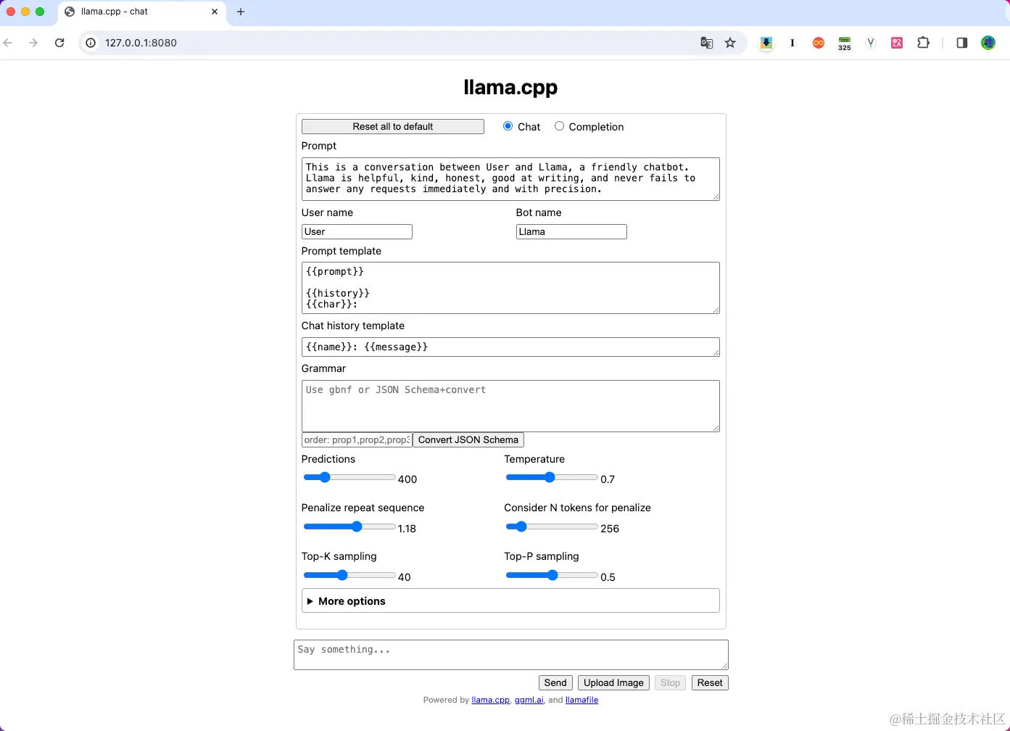Open the Extensions puzzle piece menu
Viewport: 1010px width, 731px height.
point(923,43)
